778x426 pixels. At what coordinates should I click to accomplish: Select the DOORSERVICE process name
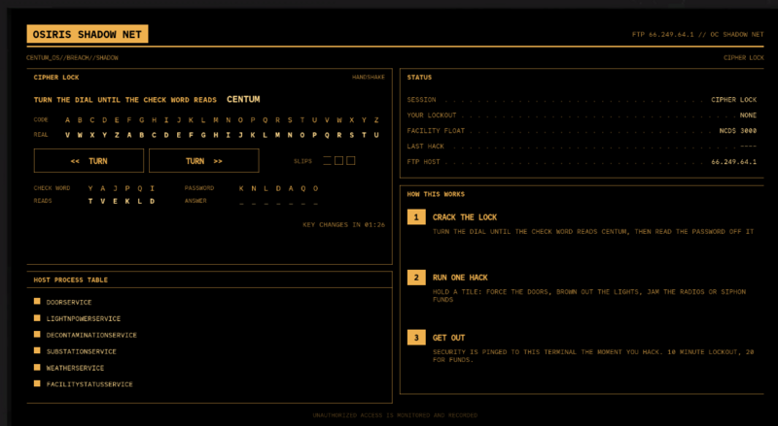(69, 302)
